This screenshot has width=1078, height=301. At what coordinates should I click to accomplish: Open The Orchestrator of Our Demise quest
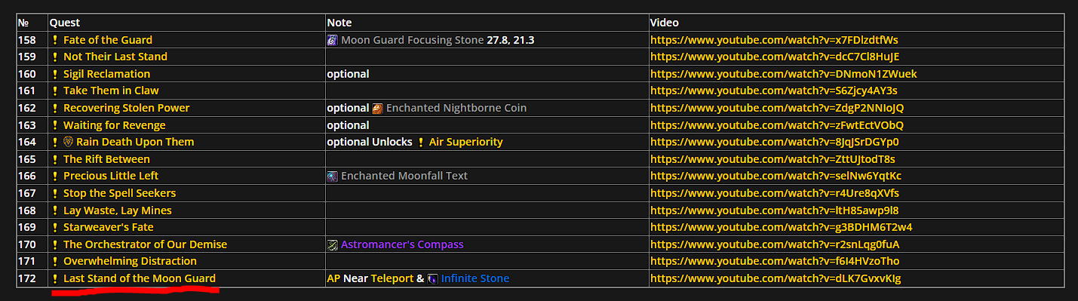coord(145,244)
